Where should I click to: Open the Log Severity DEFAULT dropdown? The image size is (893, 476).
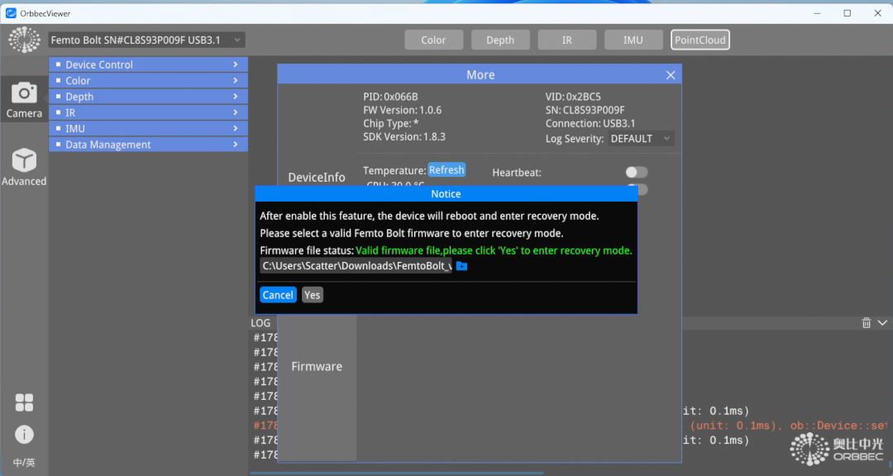click(x=642, y=139)
